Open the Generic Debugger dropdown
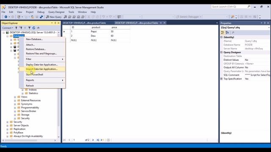271x152 pixels. [x=200, y=17]
